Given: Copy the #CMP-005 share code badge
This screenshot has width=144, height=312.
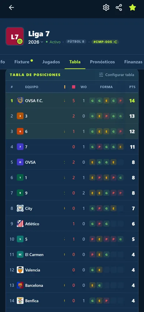Looking at the screenshot, I should [105, 42].
